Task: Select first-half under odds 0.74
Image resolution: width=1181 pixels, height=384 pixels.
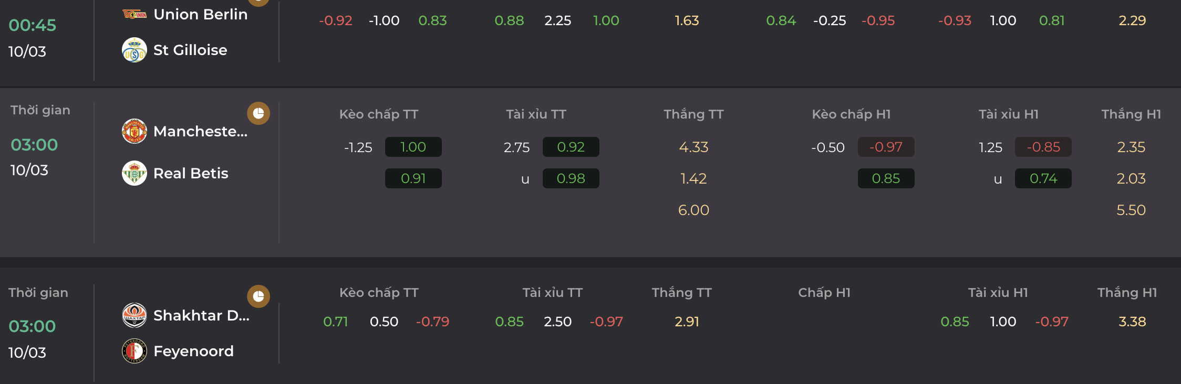Action: point(1043,178)
